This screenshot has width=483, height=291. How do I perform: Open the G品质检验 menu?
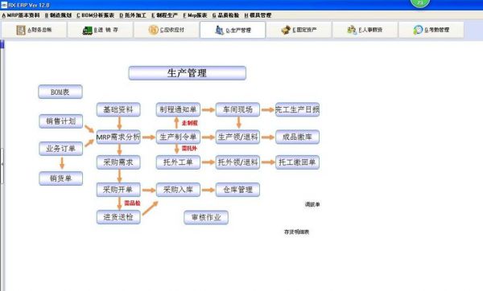pos(225,15)
